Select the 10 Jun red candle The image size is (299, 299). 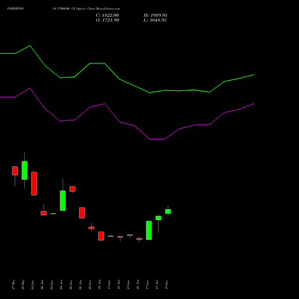click(101, 236)
